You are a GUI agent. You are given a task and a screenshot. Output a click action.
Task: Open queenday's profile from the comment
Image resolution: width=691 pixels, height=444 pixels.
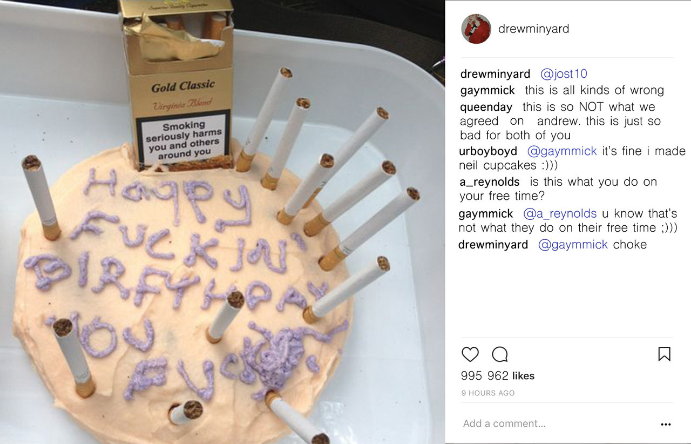coord(486,107)
